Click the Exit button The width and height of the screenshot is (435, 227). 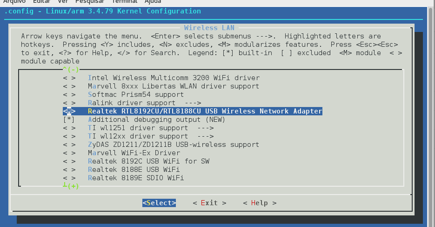point(209,203)
